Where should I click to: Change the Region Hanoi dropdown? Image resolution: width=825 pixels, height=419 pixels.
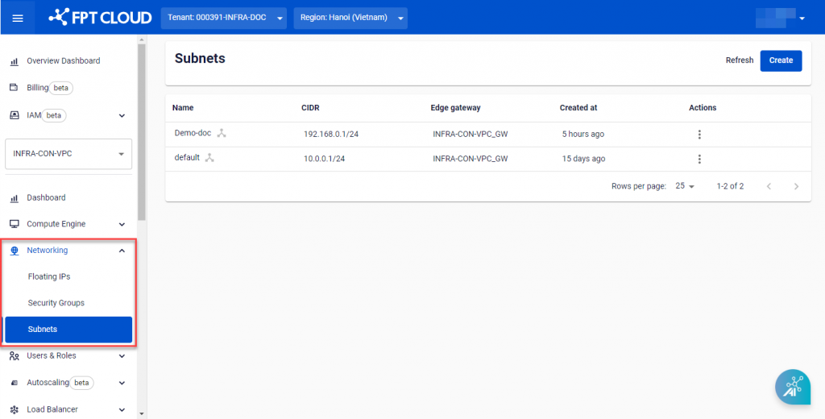pyautogui.click(x=350, y=18)
